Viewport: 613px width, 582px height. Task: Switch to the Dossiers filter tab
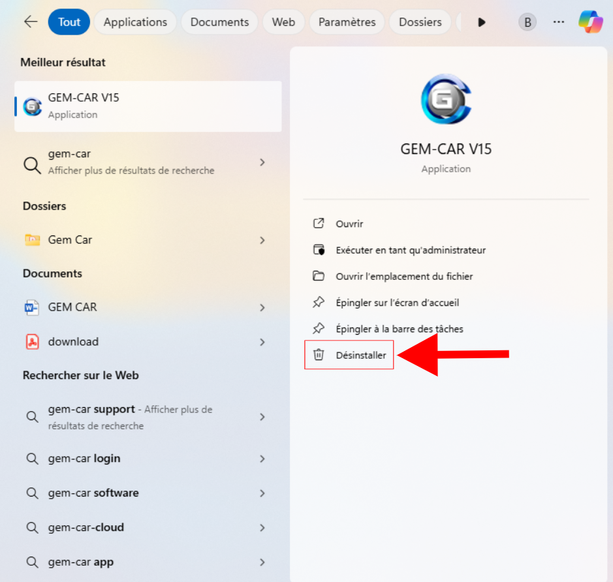pyautogui.click(x=420, y=22)
